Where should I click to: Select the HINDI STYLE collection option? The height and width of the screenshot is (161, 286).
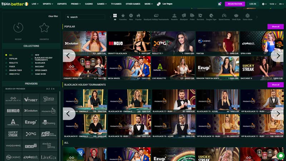point(13,74)
